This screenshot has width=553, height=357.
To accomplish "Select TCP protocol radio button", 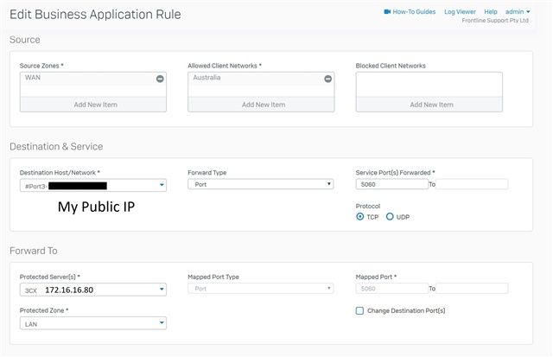I will 359,217.
